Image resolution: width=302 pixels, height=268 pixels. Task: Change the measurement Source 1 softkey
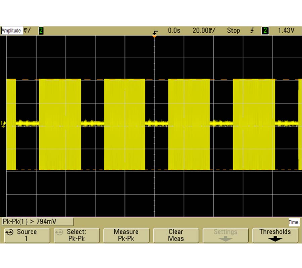(26, 235)
